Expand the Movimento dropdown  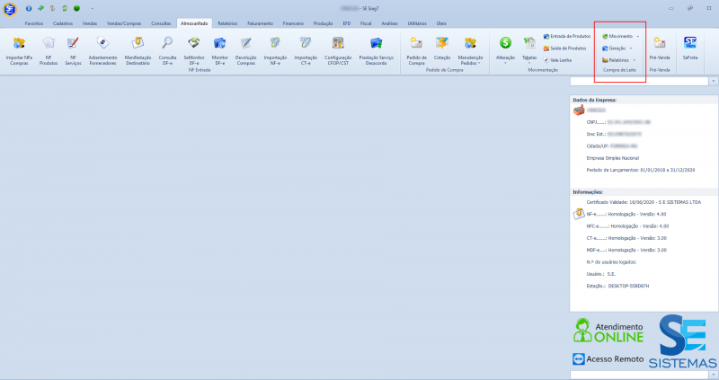pos(617,36)
